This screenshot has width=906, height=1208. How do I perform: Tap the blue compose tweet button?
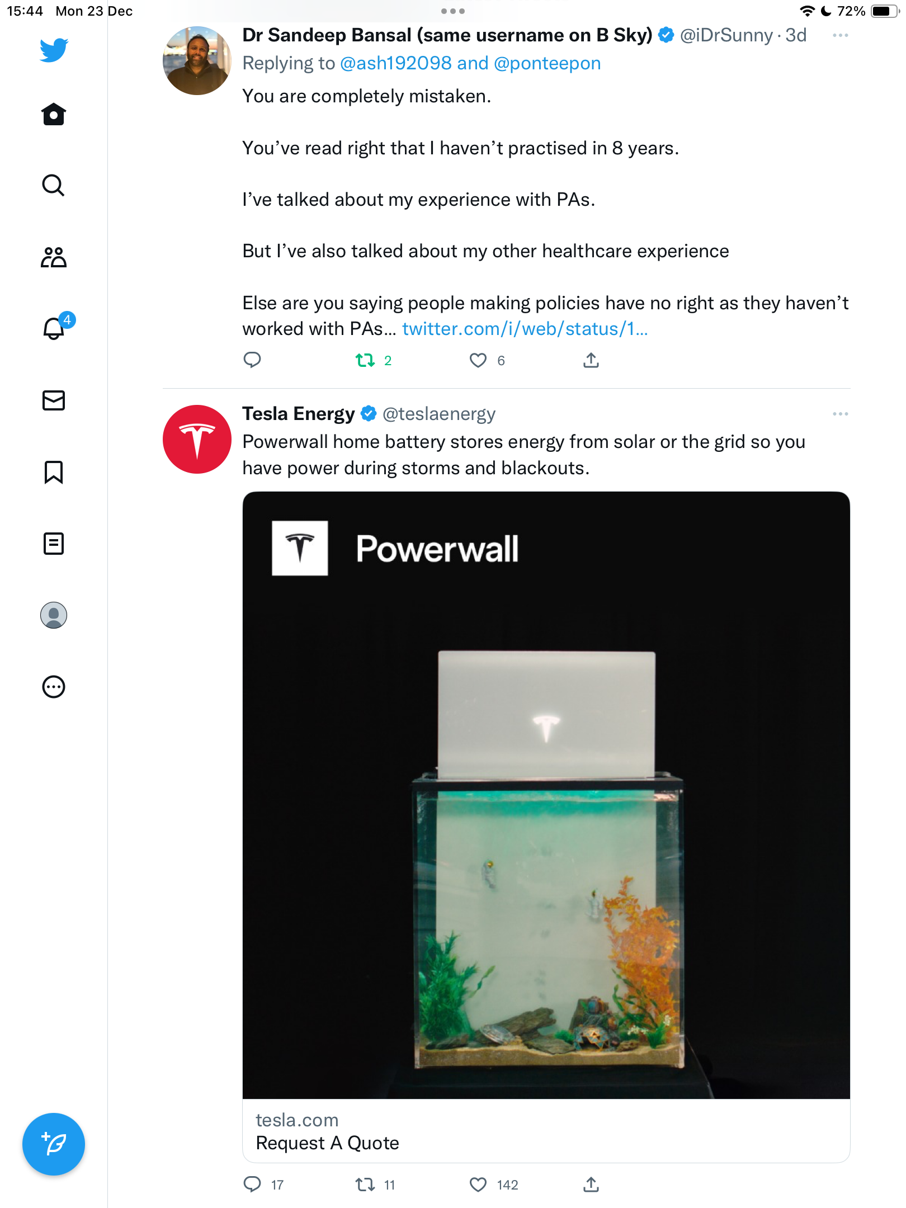tap(54, 1144)
